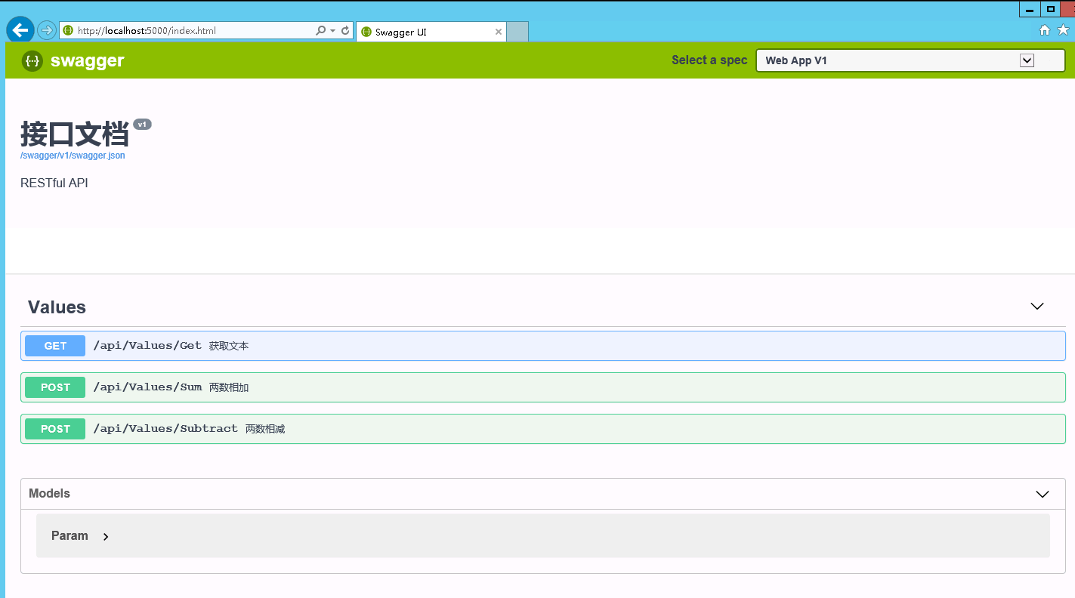The width and height of the screenshot is (1075, 598).
Task: Collapse the Models section chevron
Action: pos(1043,494)
